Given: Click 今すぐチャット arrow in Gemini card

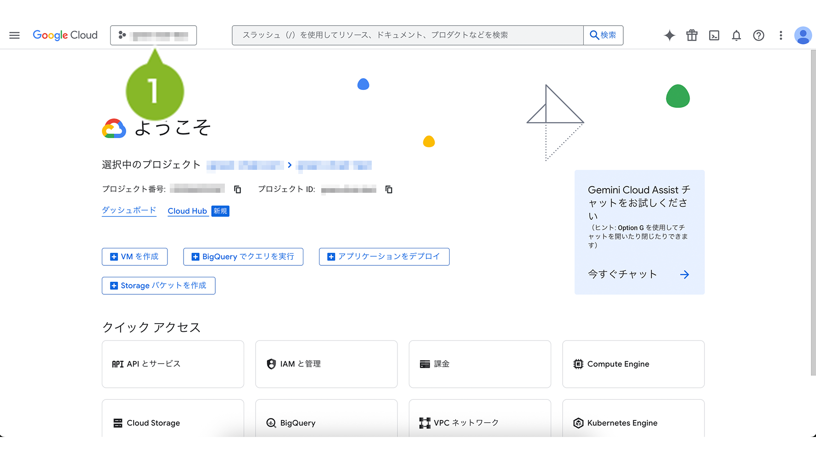Looking at the screenshot, I should tap(684, 274).
